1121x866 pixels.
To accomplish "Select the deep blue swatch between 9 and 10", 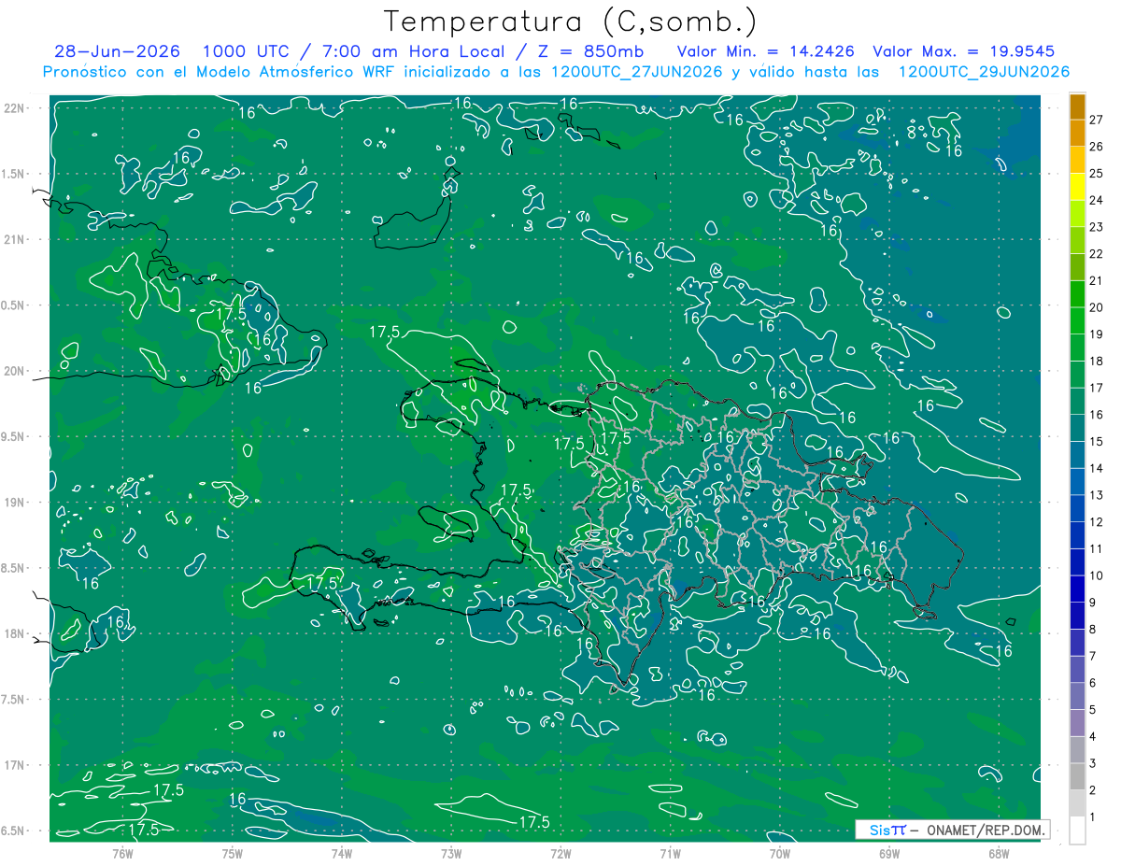I will coord(1077,589).
